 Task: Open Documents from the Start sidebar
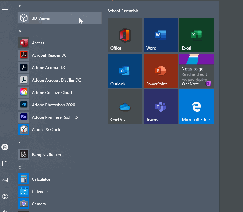click(x=5, y=163)
